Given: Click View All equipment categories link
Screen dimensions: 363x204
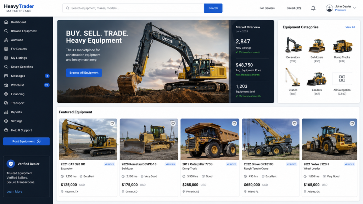Looking at the screenshot, I should coord(350,27).
